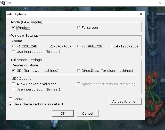The image size is (165, 130).
Task: Check Allow uneven pixel sizes
Action: 13,84
